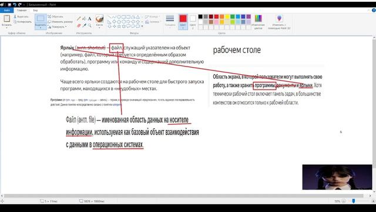Choose the five-point star shape
Viewport: 376px width, 212px height.
(x=119, y=26)
